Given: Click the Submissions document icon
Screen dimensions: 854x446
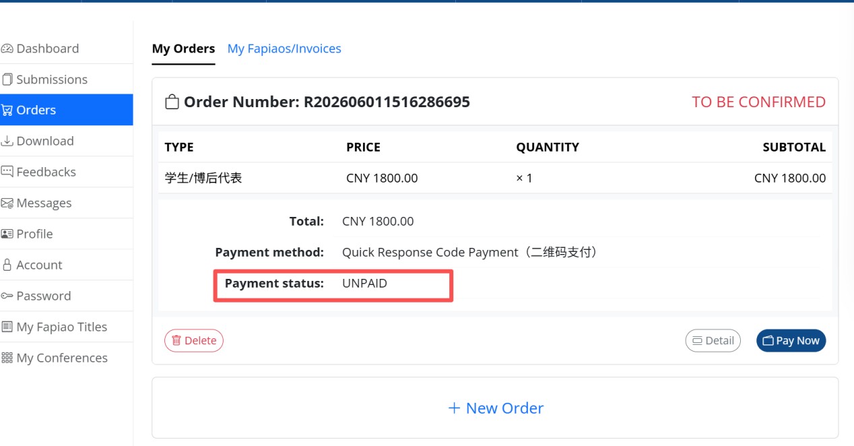Looking at the screenshot, I should (7, 79).
